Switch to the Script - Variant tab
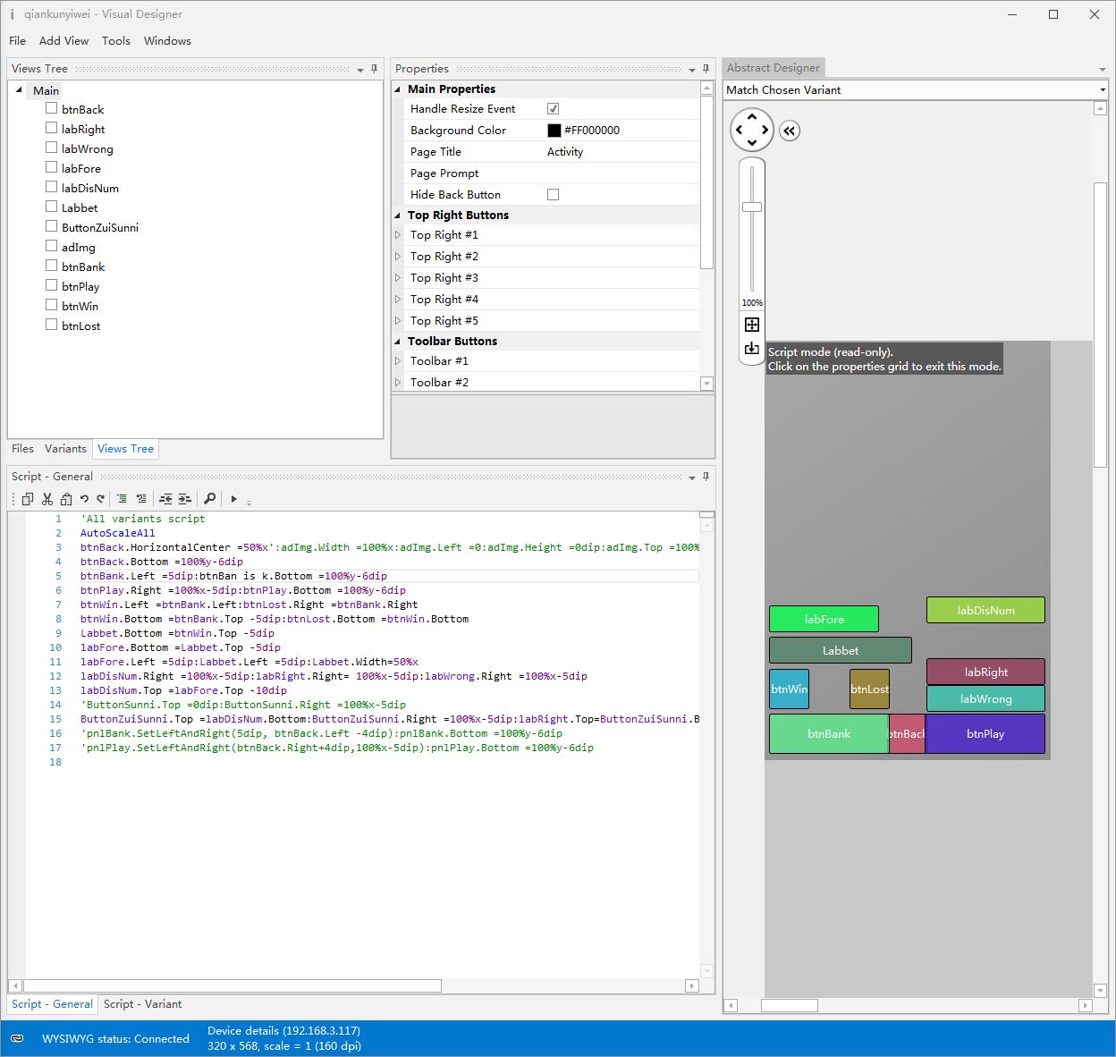This screenshot has width=1116, height=1057. [142, 1004]
